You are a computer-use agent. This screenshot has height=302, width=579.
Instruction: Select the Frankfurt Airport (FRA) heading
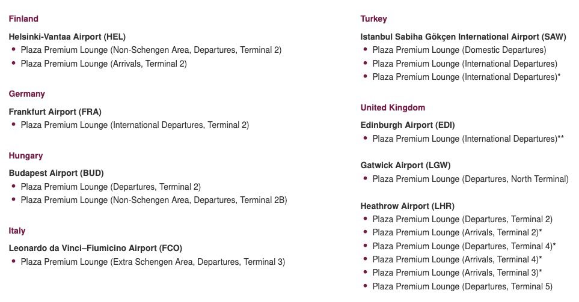tap(55, 112)
